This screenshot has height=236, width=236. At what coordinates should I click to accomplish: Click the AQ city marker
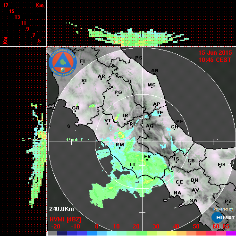coord(149,129)
